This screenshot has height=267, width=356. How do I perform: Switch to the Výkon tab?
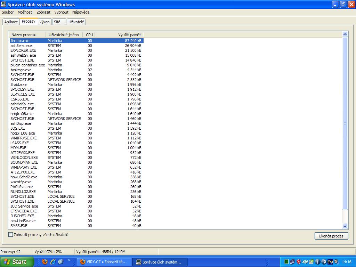[44, 22]
